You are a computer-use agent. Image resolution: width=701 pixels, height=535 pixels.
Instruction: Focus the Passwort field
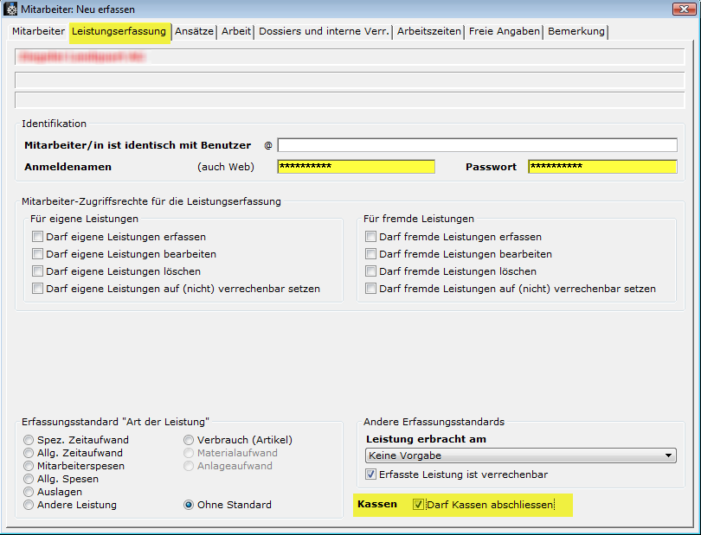(x=601, y=167)
